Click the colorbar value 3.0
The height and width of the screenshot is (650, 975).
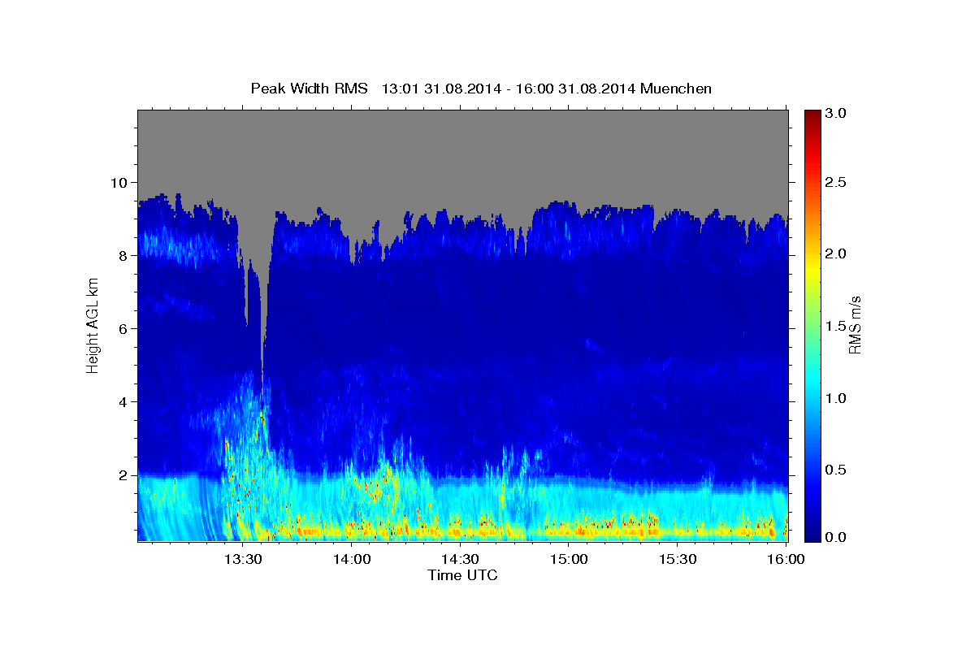(x=836, y=113)
